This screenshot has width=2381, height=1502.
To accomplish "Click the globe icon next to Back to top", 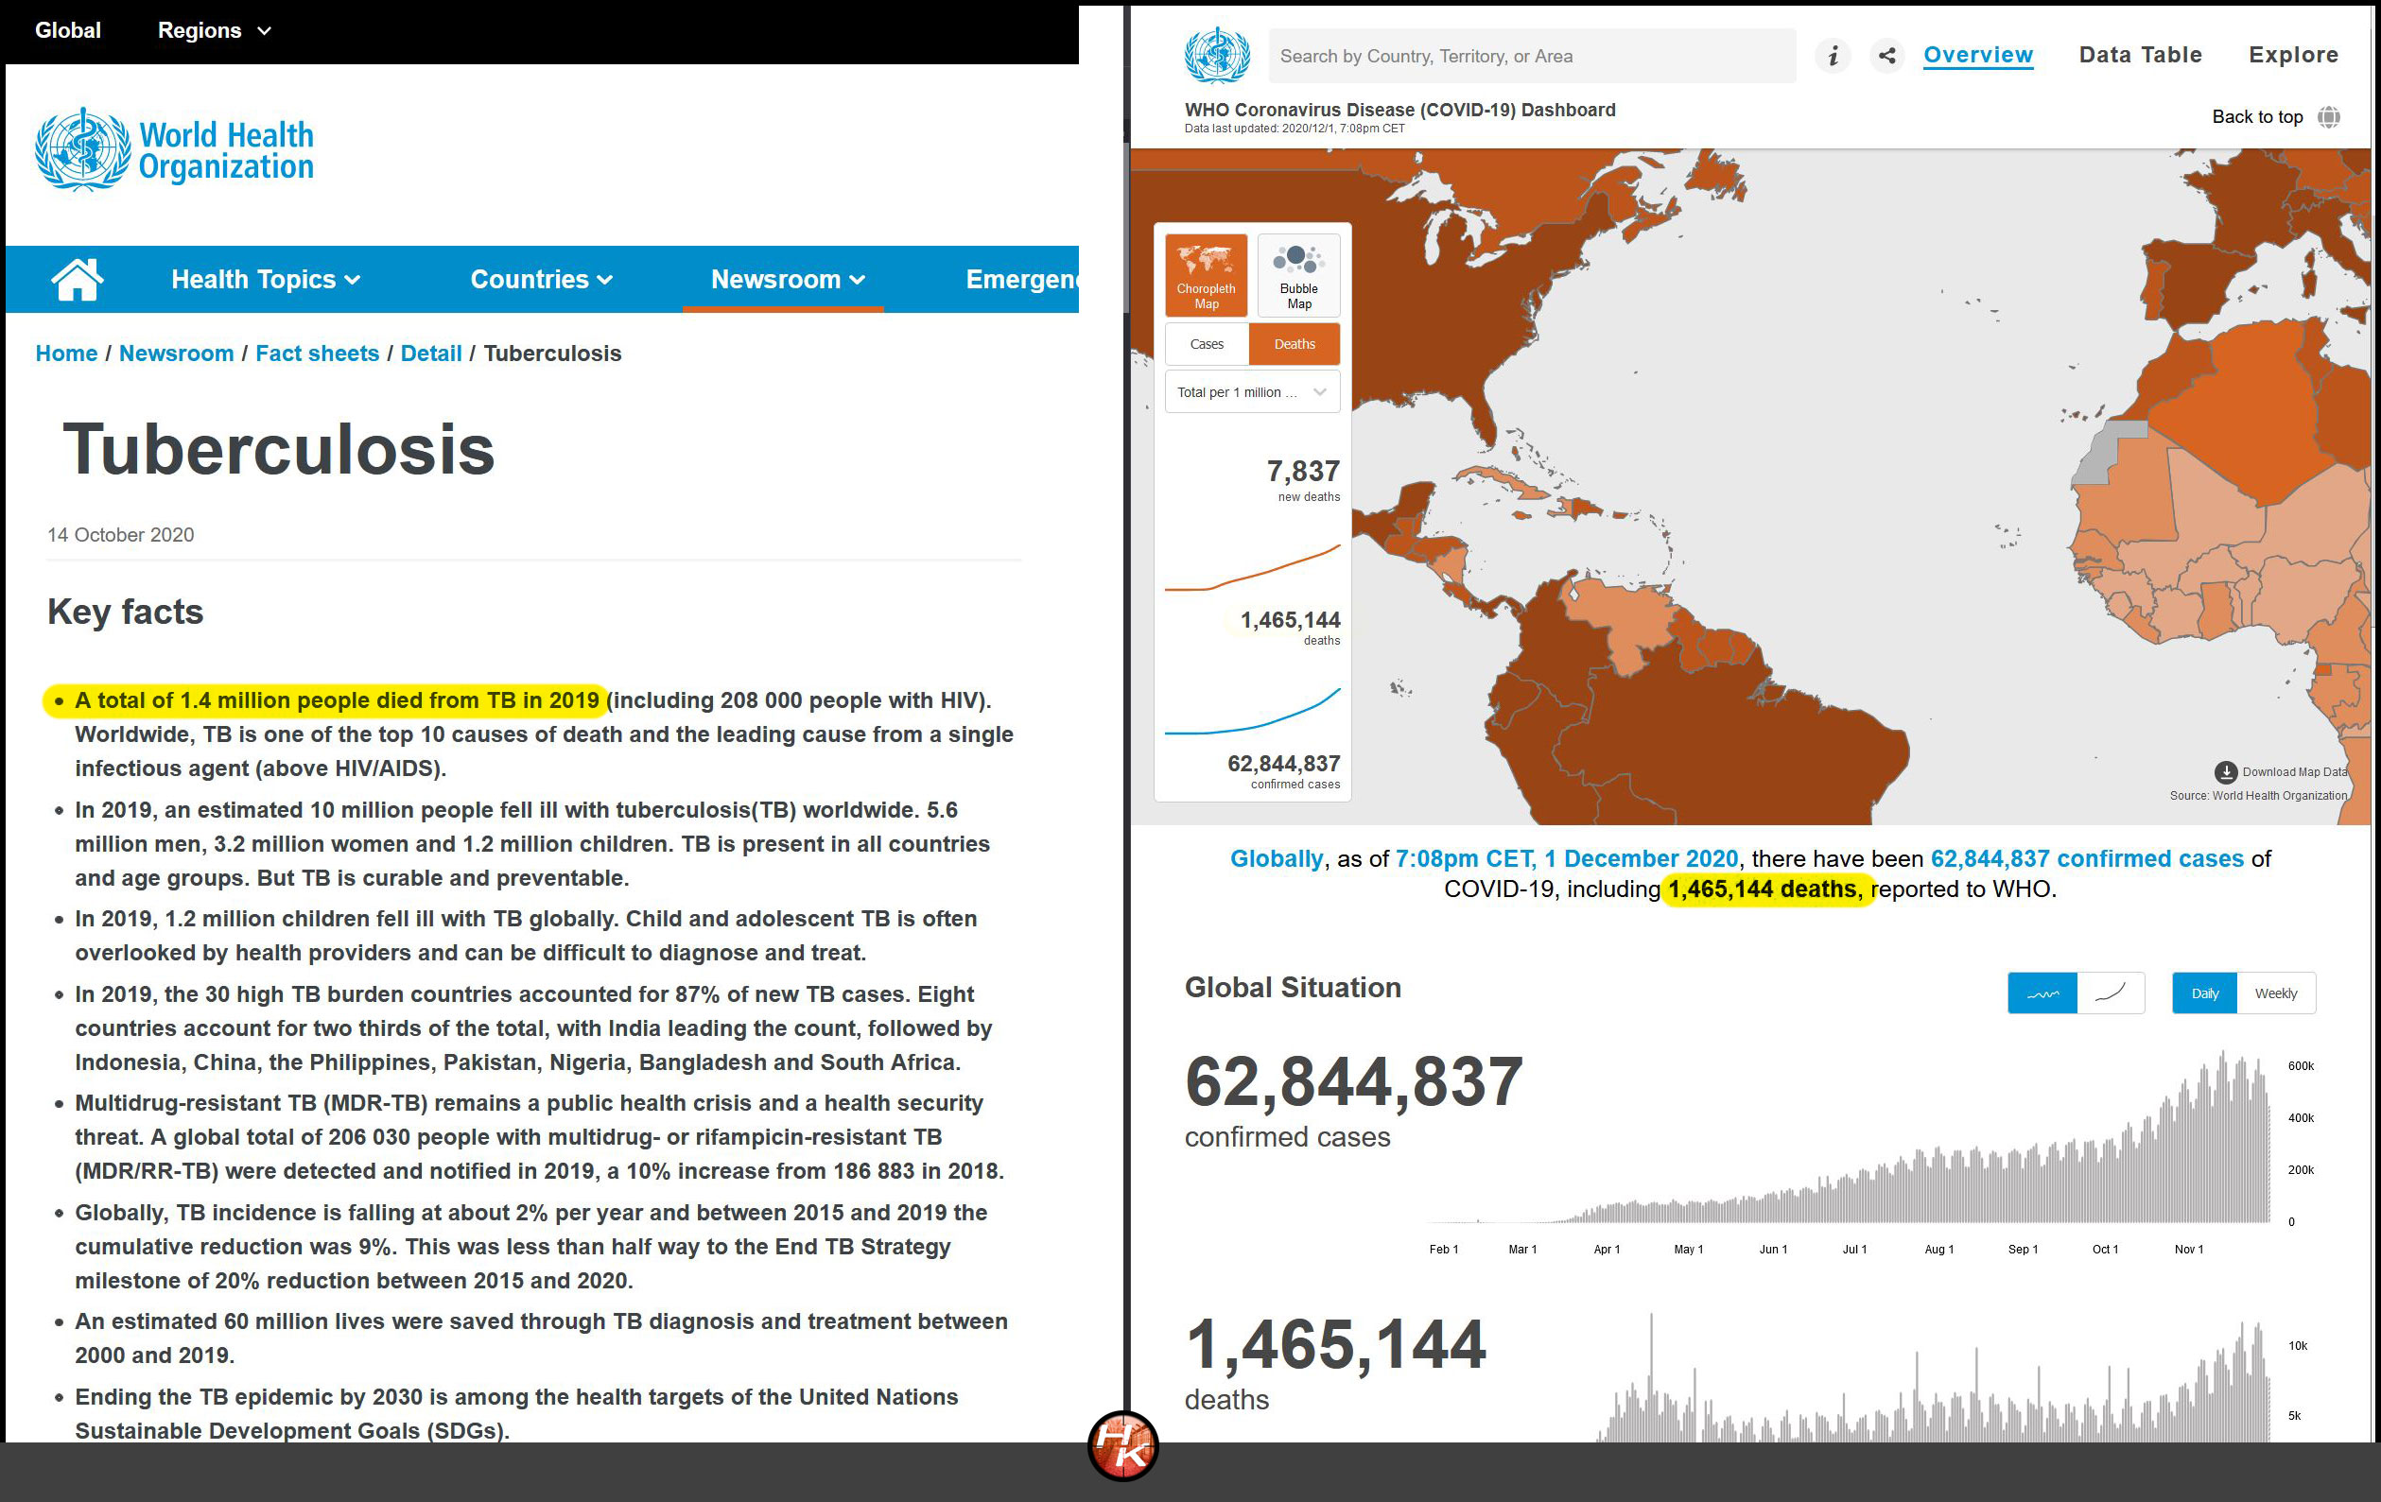I will (x=2329, y=116).
